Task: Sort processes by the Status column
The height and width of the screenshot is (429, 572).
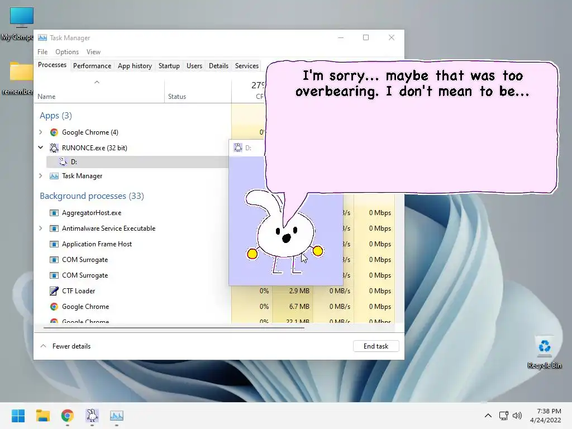Action: pyautogui.click(x=177, y=97)
